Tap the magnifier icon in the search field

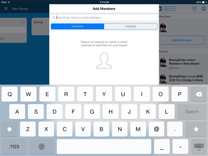coord(54,18)
